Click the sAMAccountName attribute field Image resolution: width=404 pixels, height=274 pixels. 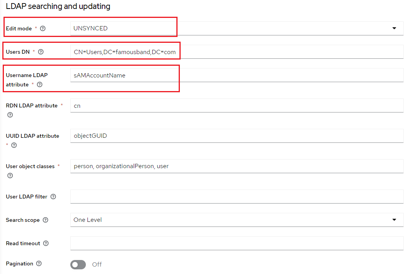155,75
